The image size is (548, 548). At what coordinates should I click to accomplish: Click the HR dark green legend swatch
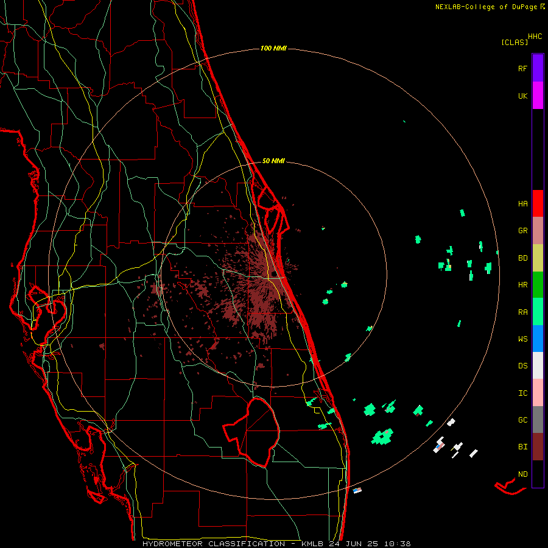538,285
